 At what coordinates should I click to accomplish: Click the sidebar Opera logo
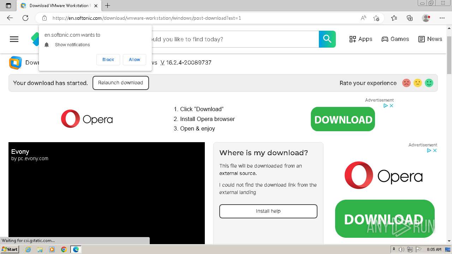[x=383, y=175]
